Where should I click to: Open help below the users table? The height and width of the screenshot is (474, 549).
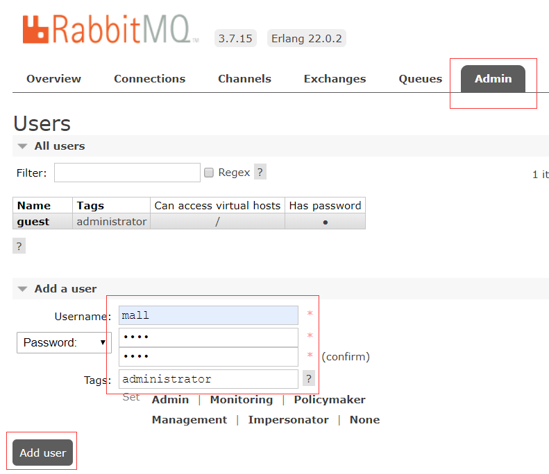click(x=19, y=246)
